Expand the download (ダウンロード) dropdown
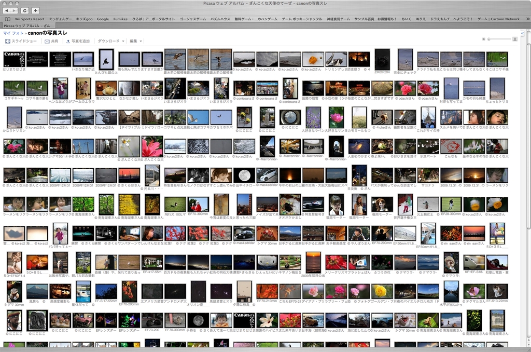 tap(111, 41)
